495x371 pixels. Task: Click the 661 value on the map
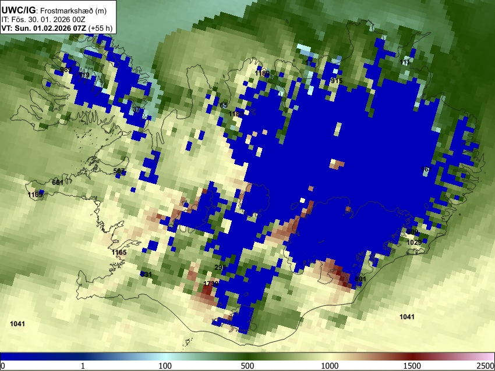click(x=58, y=182)
